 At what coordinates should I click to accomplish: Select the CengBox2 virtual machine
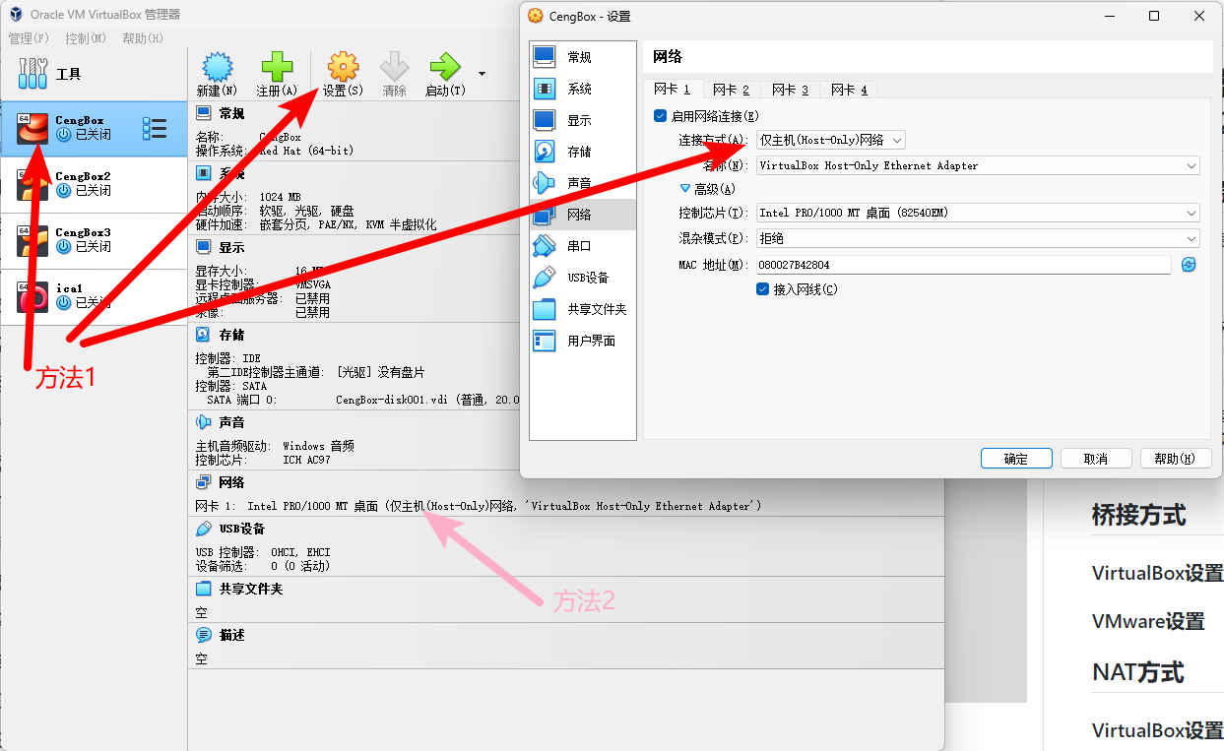coord(94,184)
